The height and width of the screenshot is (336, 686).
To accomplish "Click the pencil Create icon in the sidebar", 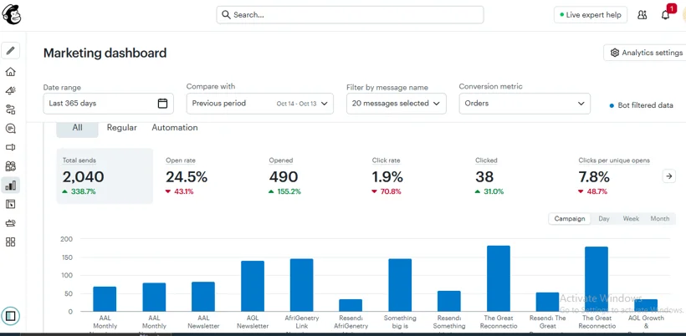I will (x=11, y=51).
